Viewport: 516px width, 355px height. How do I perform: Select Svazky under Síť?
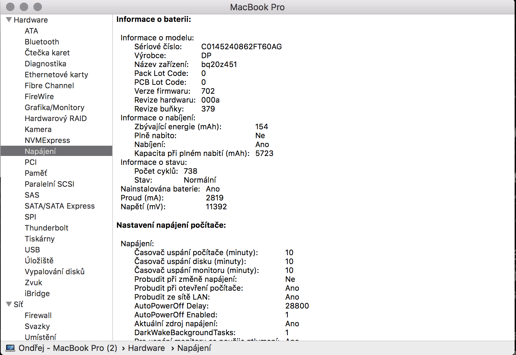37,326
